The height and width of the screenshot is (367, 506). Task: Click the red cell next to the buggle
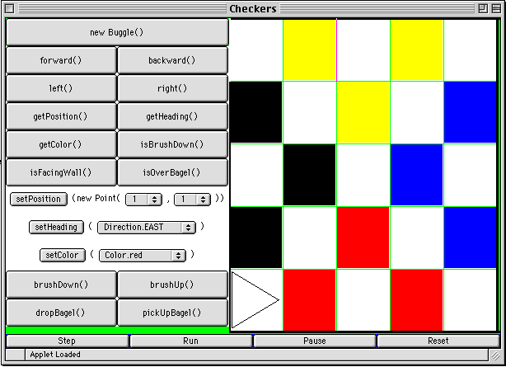coord(309,300)
